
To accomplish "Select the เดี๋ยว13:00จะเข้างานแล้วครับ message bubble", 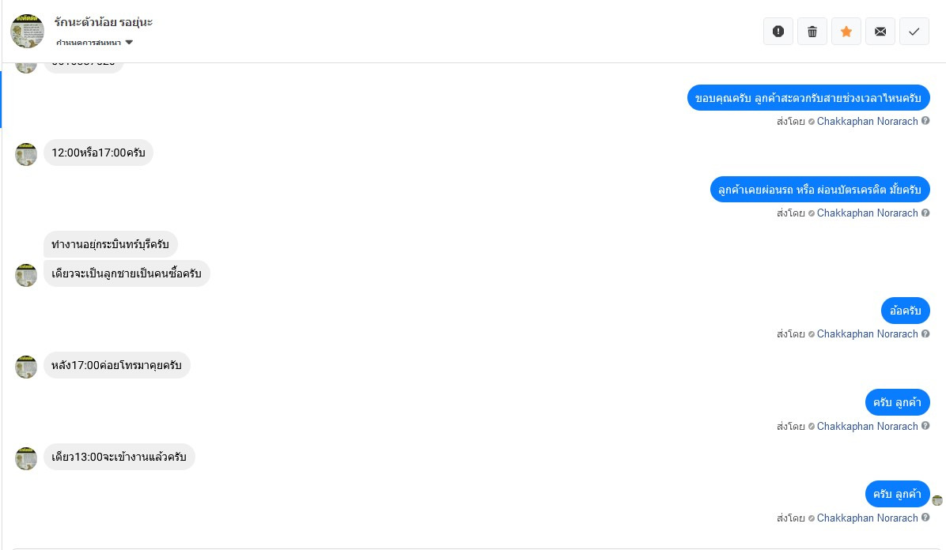I will (x=119, y=457).
